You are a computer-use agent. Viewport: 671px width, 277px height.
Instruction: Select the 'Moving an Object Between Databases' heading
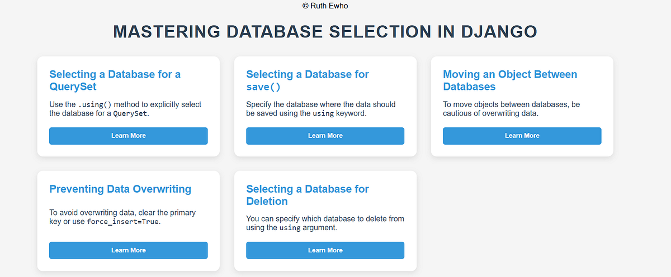tap(510, 80)
